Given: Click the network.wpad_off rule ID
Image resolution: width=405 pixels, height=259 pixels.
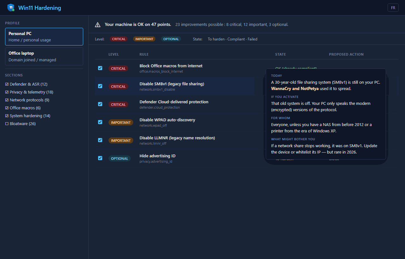Looking at the screenshot, I should (153, 126).
